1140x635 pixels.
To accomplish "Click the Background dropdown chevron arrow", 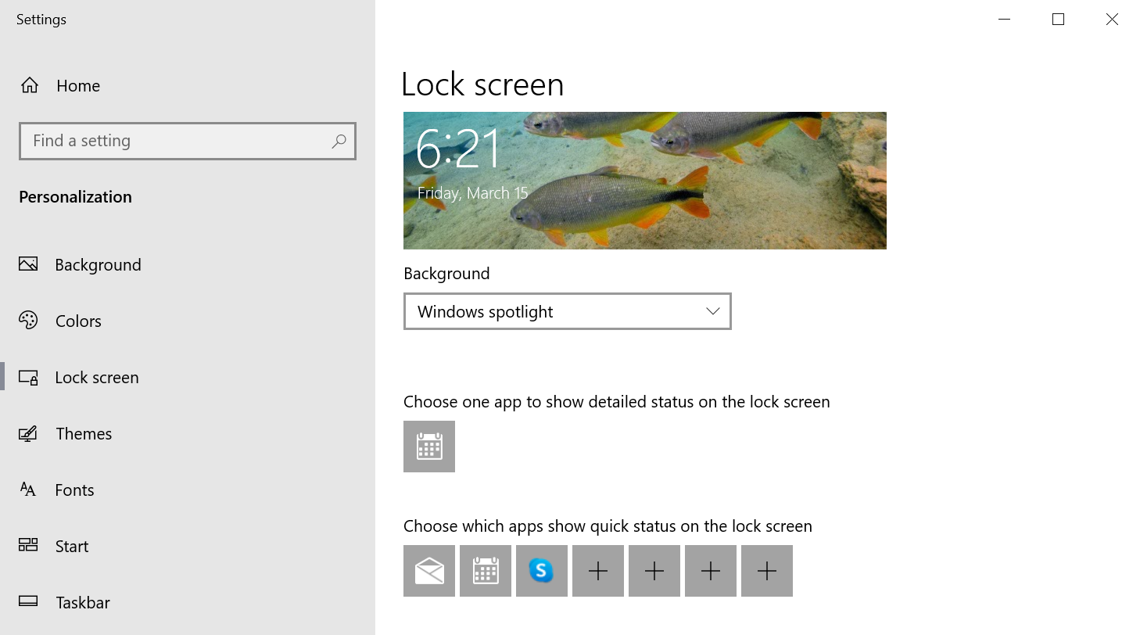I will point(712,311).
